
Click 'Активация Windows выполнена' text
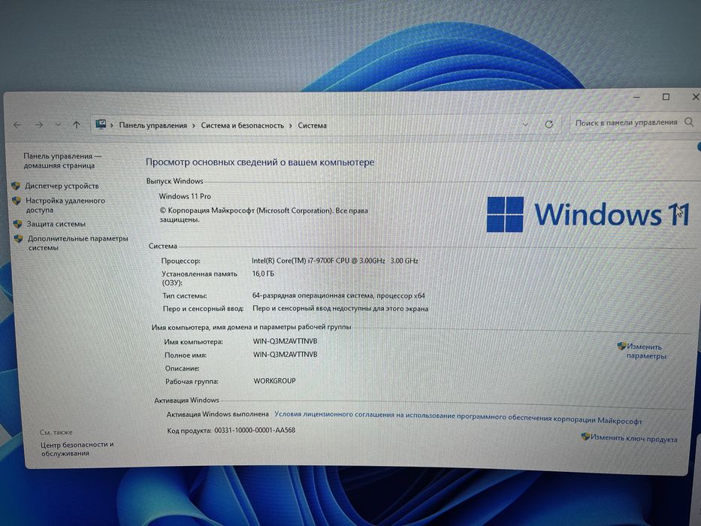pos(218,414)
